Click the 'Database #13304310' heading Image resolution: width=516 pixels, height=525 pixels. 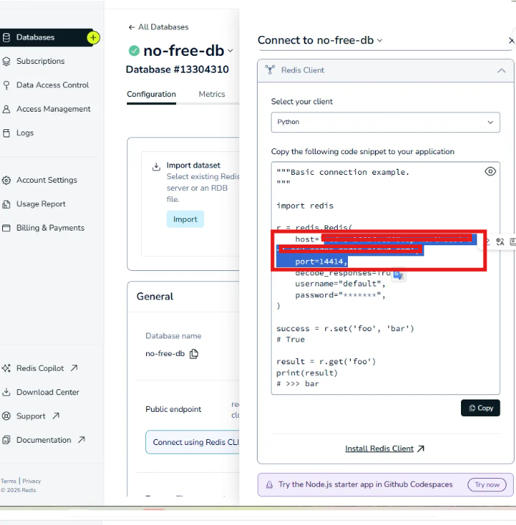pos(178,69)
